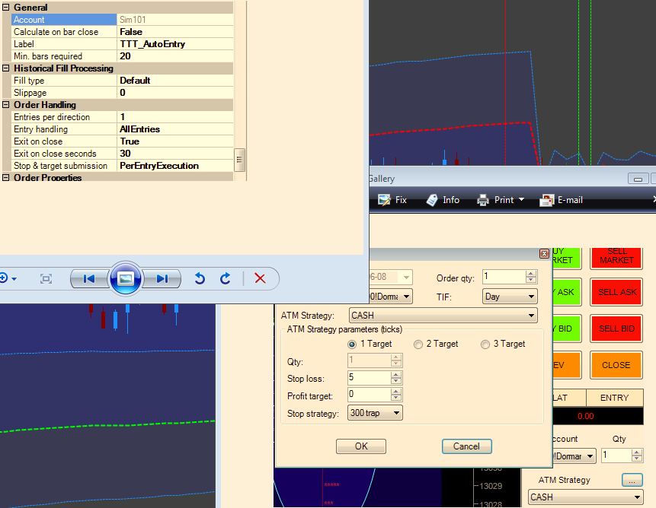
Task: Select the 3 Target radio button
Action: coord(485,344)
